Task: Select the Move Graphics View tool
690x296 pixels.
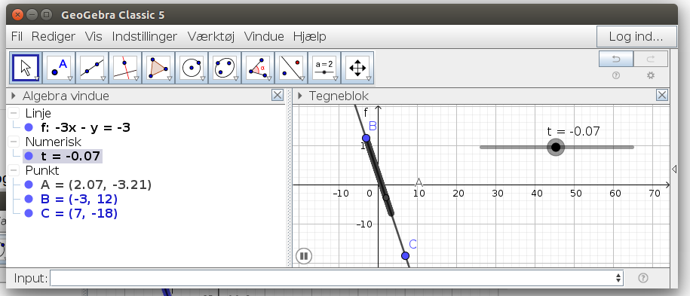Action: click(x=357, y=68)
